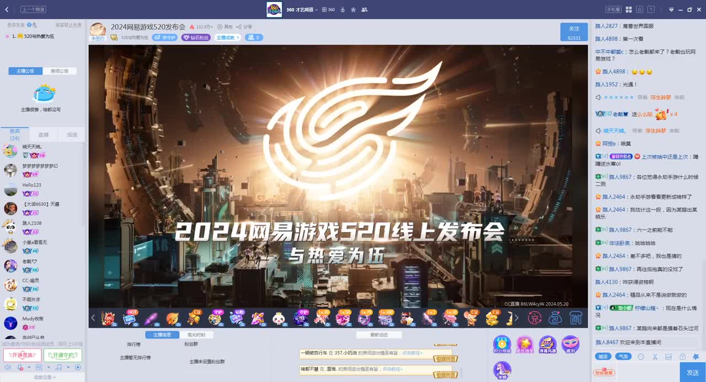Screen dimensions: 706x382
Task: Toggle the 气泡 bubble button
Action: [x=623, y=357]
